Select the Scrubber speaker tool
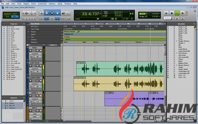198x124 pixels. 63,13
